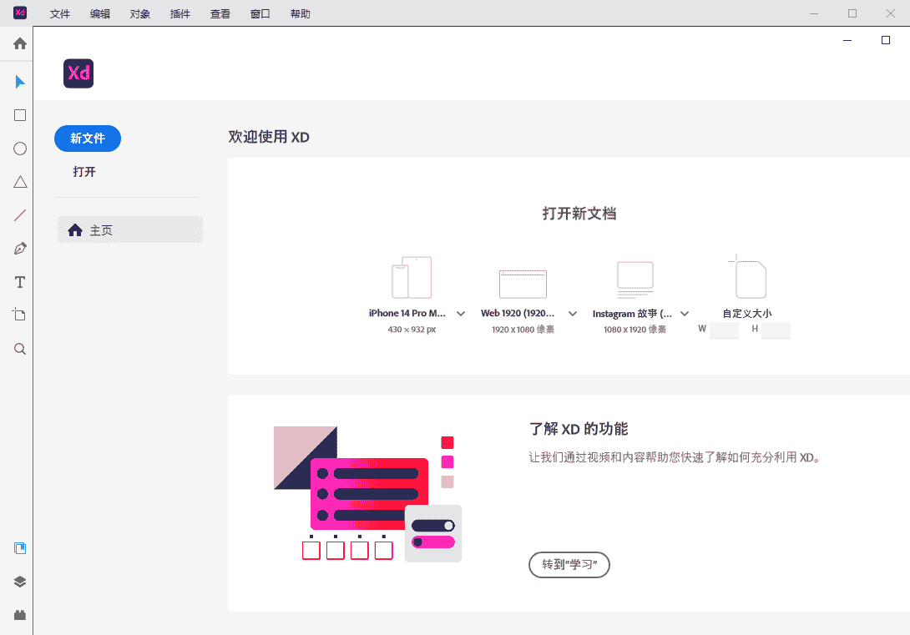Choose the Polygon triangle tool
The width and height of the screenshot is (910, 635).
click(20, 182)
